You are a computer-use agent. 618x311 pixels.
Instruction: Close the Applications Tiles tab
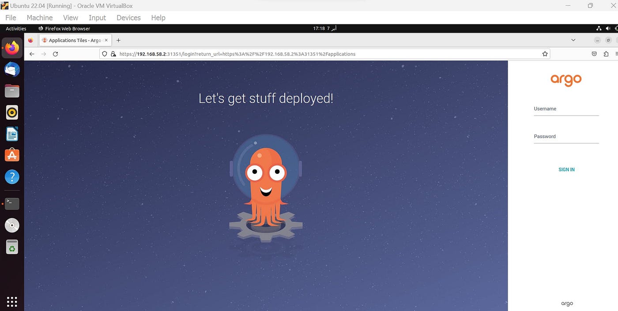pyautogui.click(x=106, y=40)
